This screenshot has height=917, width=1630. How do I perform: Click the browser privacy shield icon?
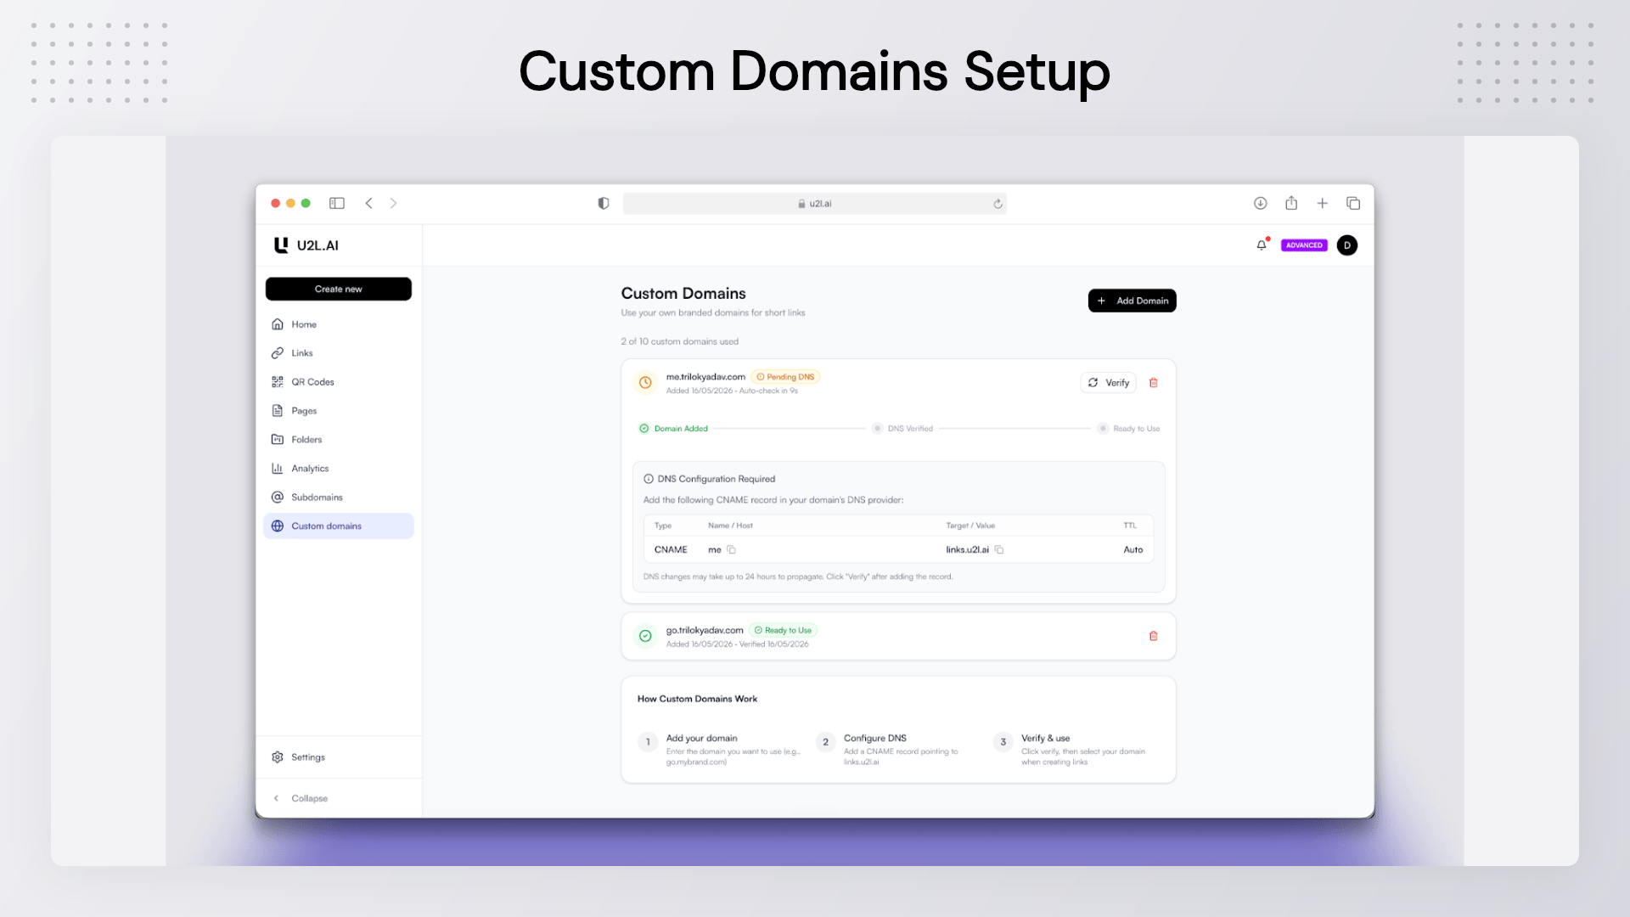[x=604, y=203]
